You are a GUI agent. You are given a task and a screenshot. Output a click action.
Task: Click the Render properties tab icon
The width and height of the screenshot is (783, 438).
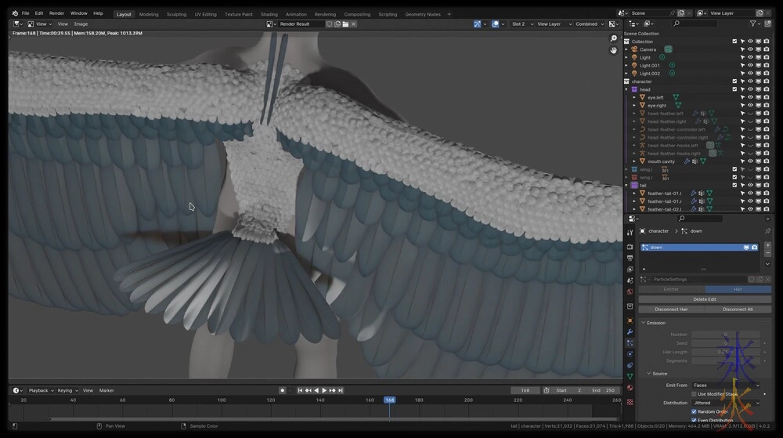point(630,247)
